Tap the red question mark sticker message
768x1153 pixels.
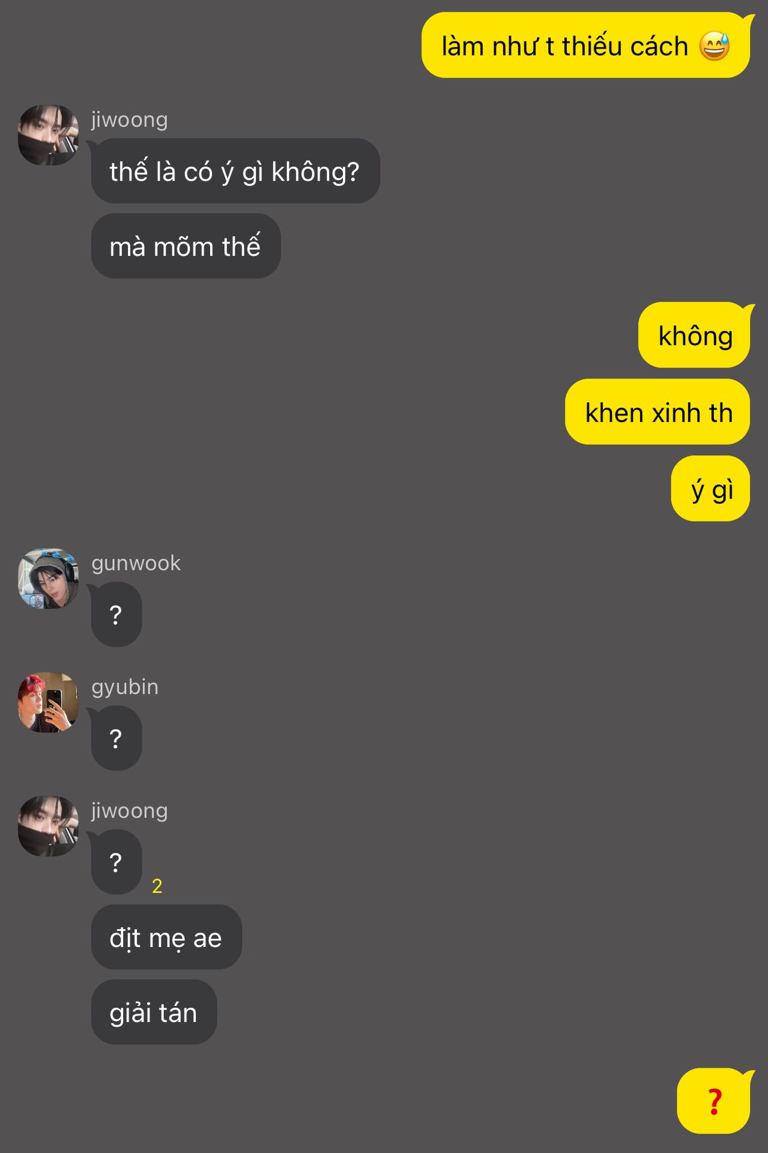713,1101
